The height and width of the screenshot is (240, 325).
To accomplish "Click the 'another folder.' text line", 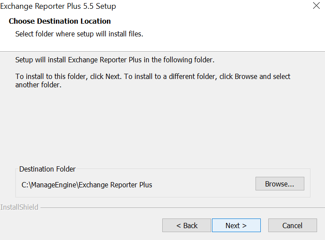I will [x=38, y=85].
